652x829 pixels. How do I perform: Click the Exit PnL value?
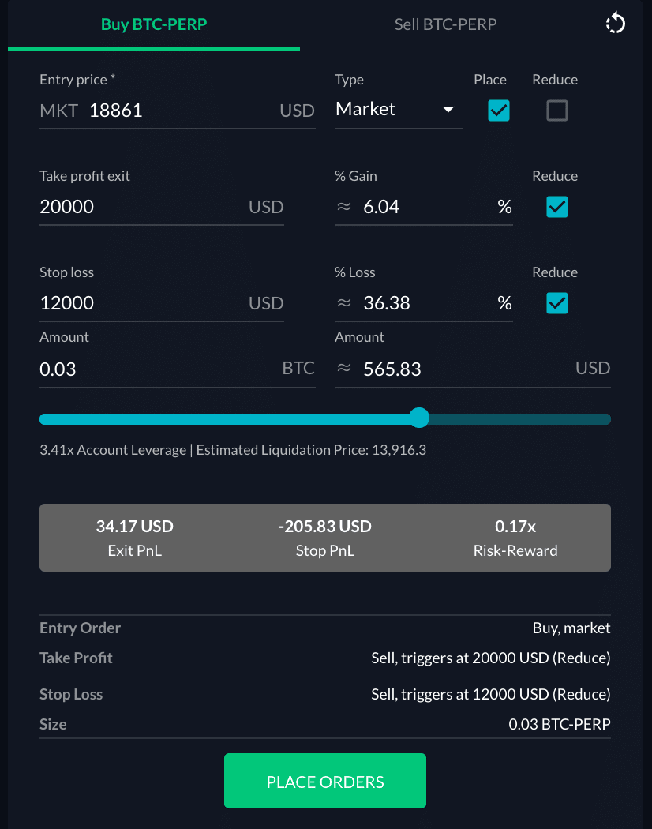point(135,526)
